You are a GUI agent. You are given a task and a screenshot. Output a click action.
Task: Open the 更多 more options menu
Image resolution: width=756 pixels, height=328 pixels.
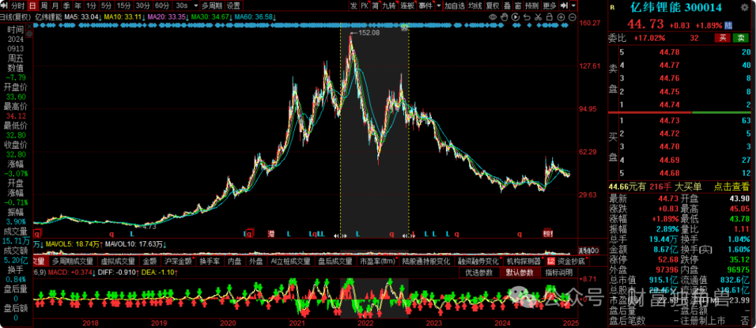[x=549, y=5]
